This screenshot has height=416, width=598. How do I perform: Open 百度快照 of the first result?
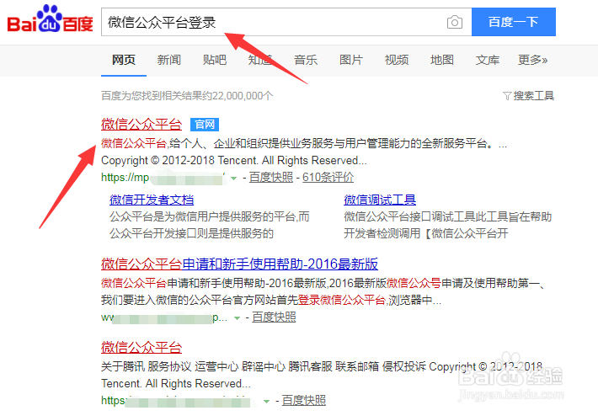click(270, 178)
